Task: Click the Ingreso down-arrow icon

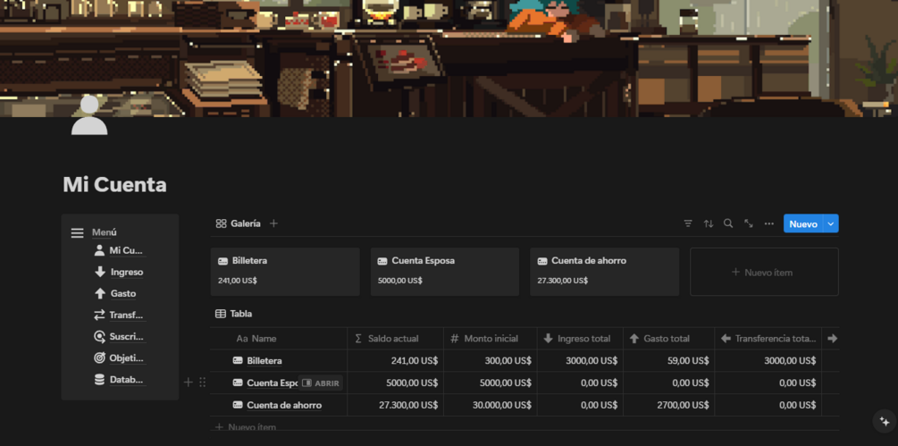Action: click(x=100, y=272)
